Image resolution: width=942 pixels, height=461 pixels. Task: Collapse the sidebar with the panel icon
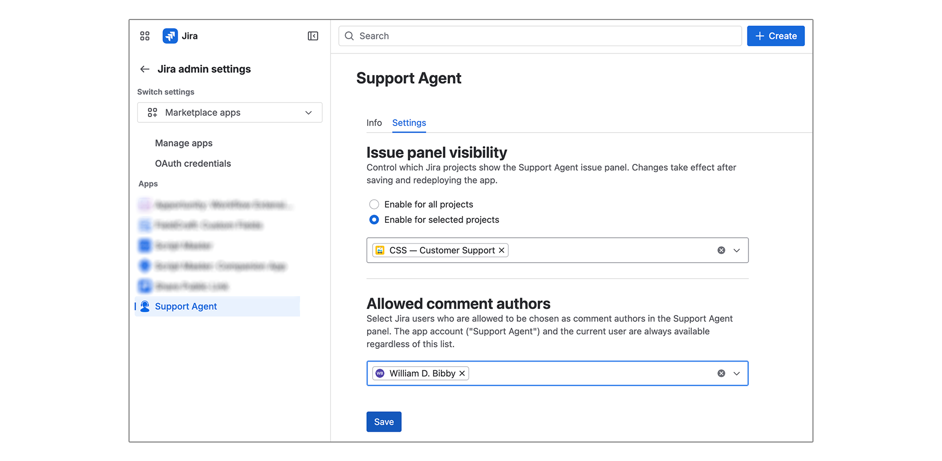(313, 36)
